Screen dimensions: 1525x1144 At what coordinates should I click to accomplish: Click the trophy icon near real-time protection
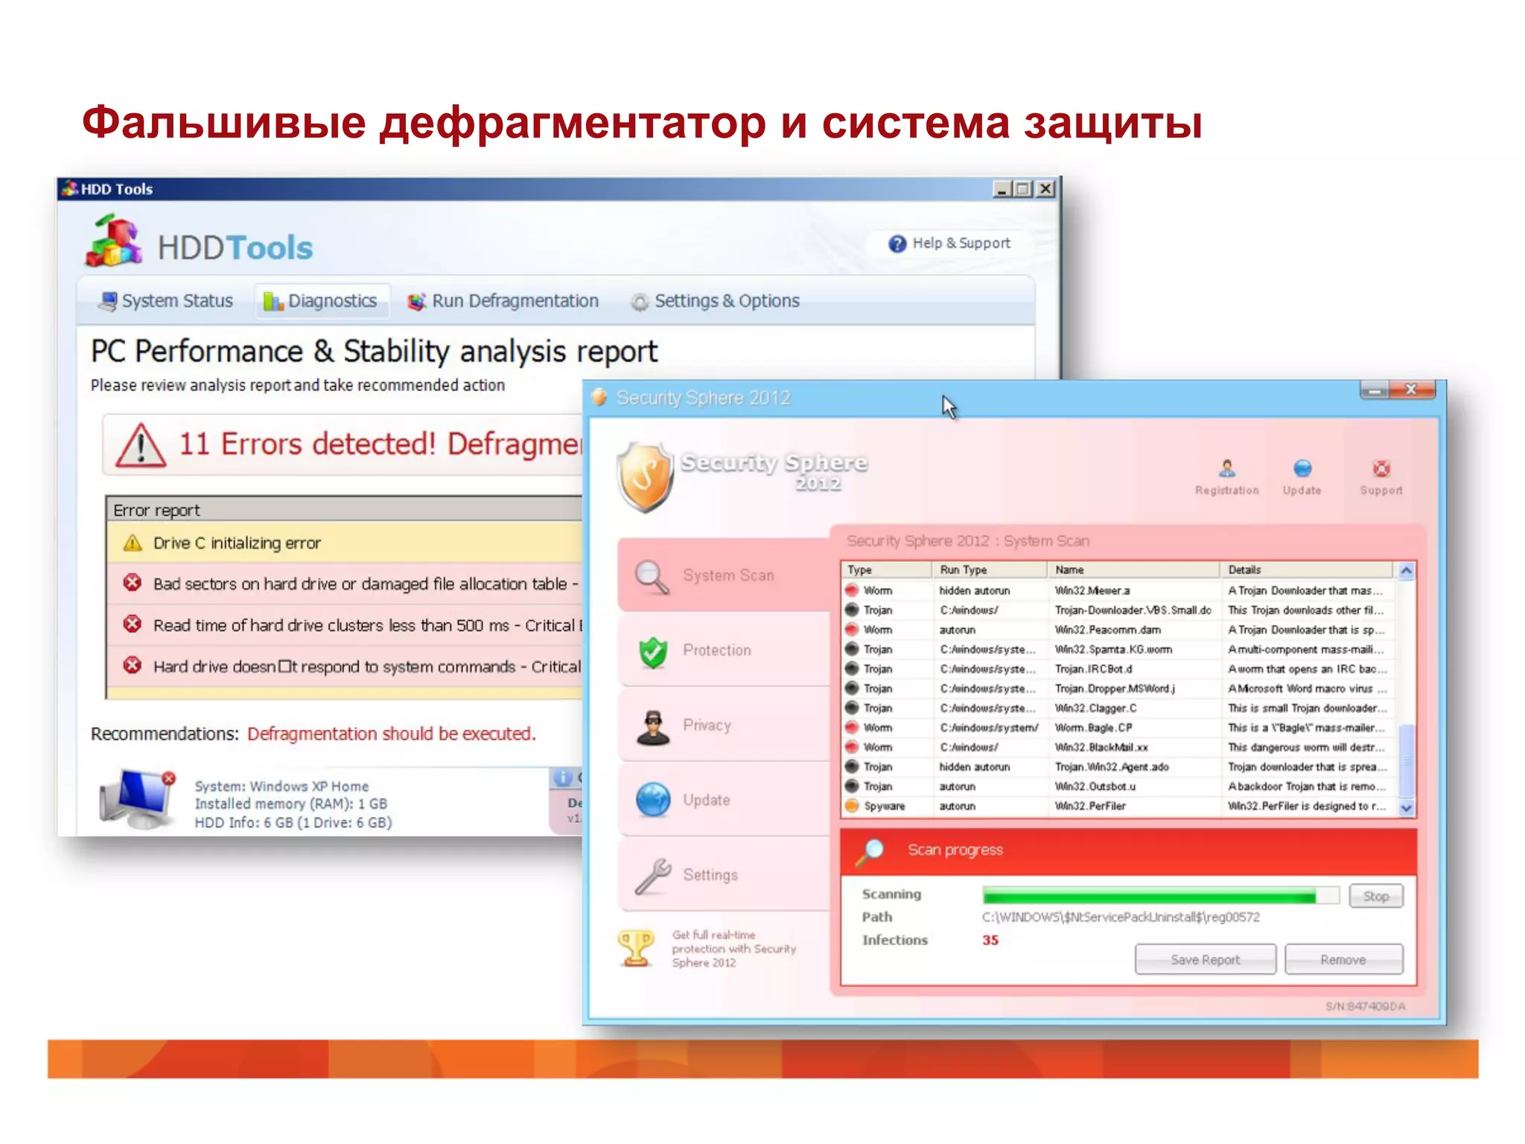pos(636,949)
